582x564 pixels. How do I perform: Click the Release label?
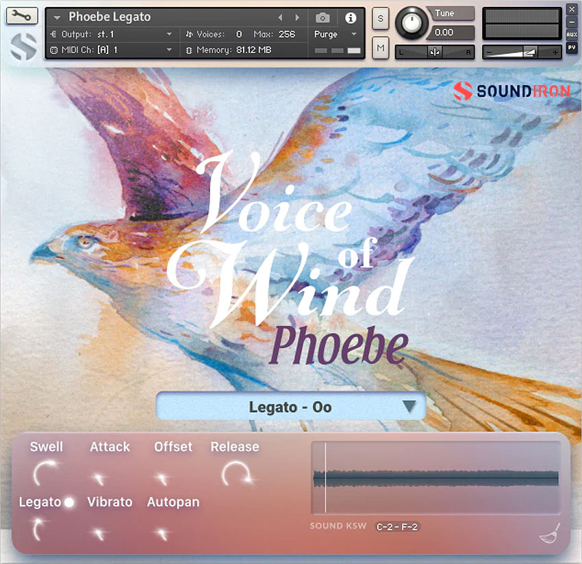click(235, 447)
